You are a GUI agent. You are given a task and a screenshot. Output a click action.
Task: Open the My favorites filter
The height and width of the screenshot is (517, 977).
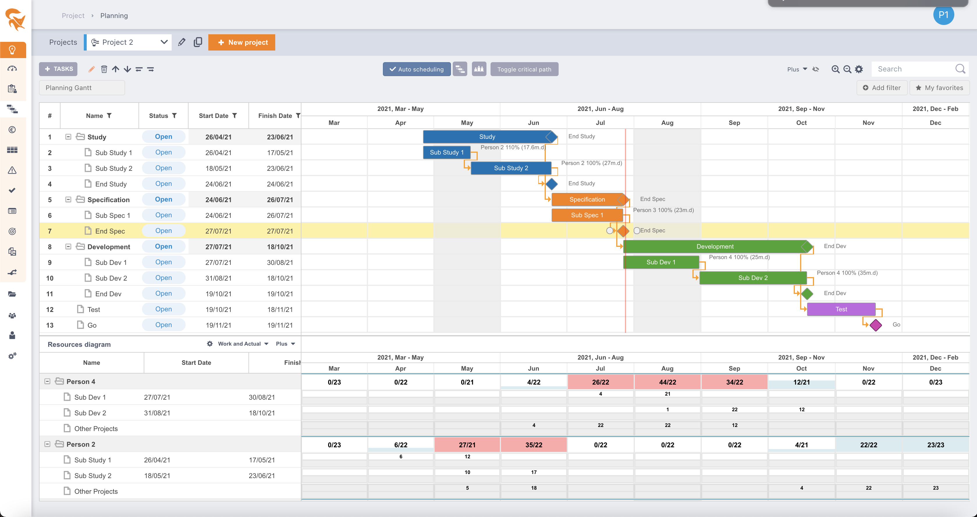tap(939, 87)
